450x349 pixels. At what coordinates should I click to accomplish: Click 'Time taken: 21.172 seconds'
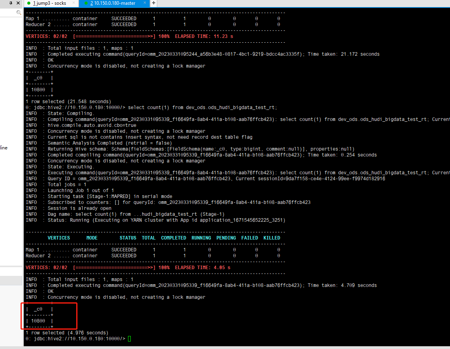pyautogui.click(x=344, y=54)
